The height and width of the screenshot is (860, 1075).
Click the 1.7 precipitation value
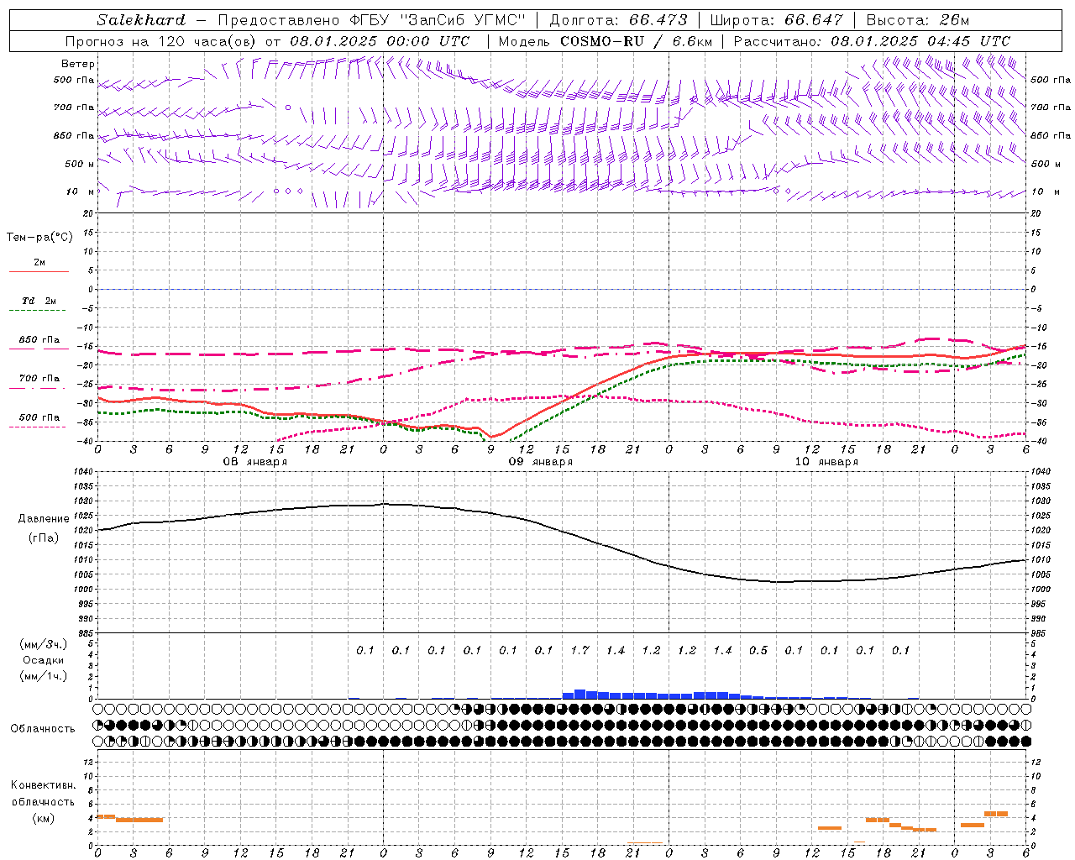pos(580,650)
